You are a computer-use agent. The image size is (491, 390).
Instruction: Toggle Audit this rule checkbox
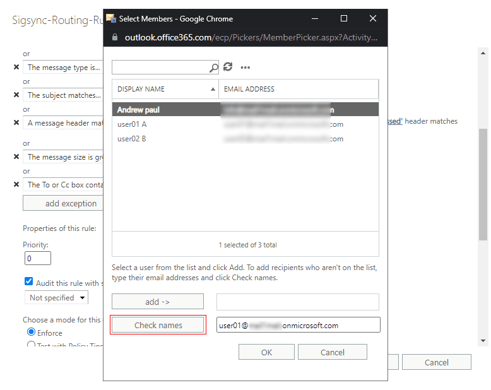(x=28, y=282)
